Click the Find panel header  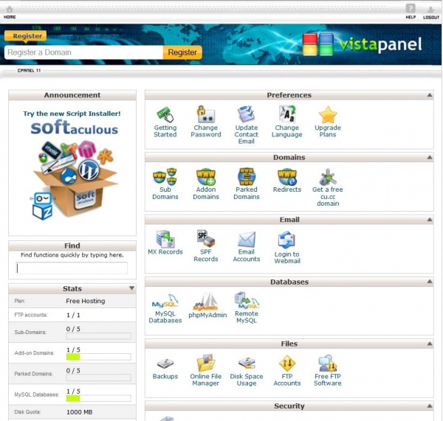pyautogui.click(x=72, y=246)
